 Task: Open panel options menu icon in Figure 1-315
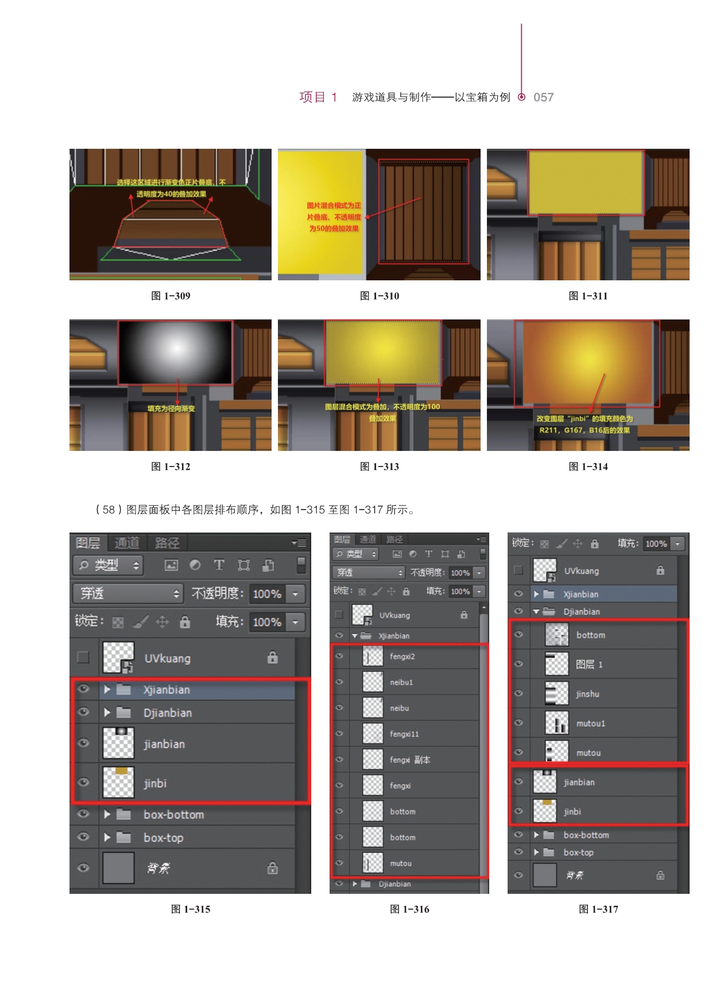click(299, 543)
